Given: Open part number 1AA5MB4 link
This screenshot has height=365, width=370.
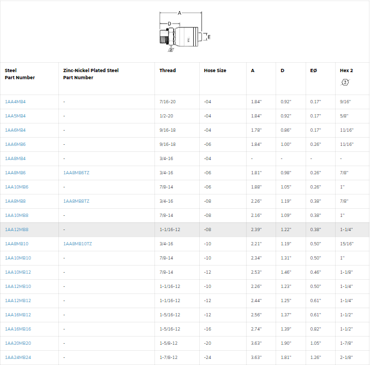Looking at the screenshot, I should 15,116.
